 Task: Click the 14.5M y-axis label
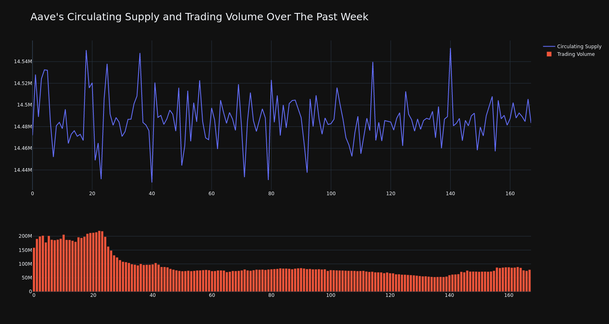click(24, 105)
